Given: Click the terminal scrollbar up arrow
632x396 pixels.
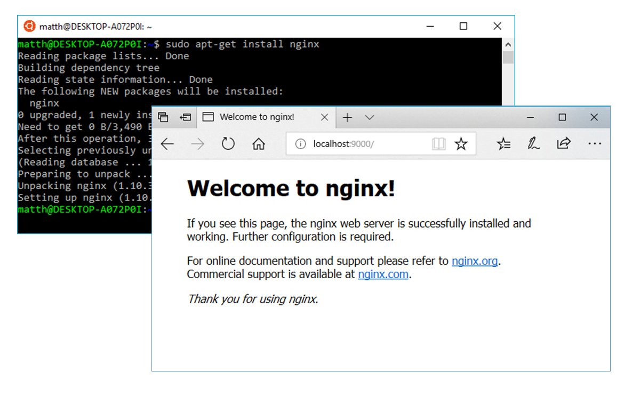Looking at the screenshot, I should click(508, 44).
